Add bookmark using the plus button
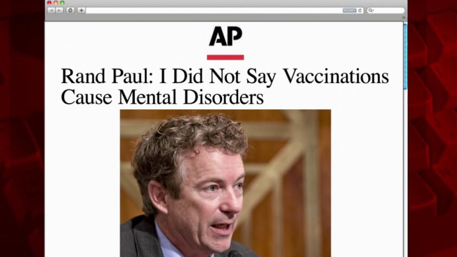457x257 pixels. pos(81,10)
